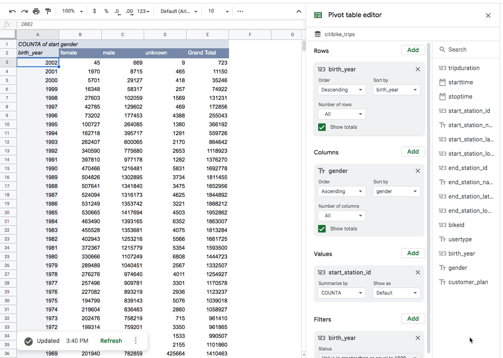Open the font size dropdown
The image size is (503, 358).
[218, 11]
